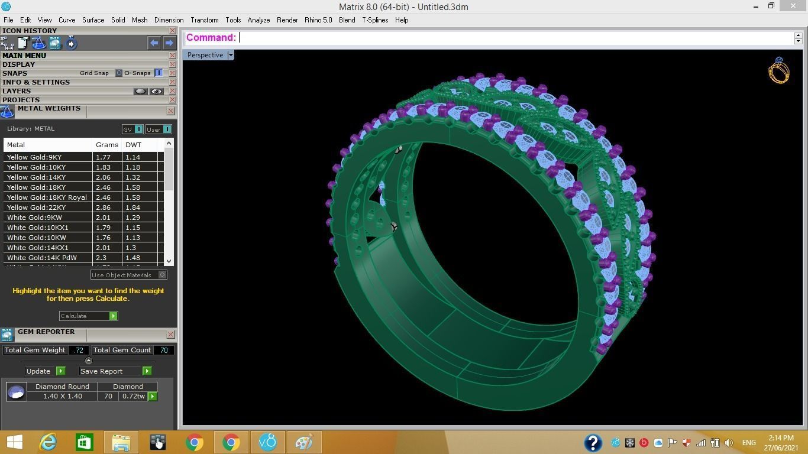Image resolution: width=808 pixels, height=454 pixels.
Task: Toggle layer visibility eye icon
Action: [156, 91]
